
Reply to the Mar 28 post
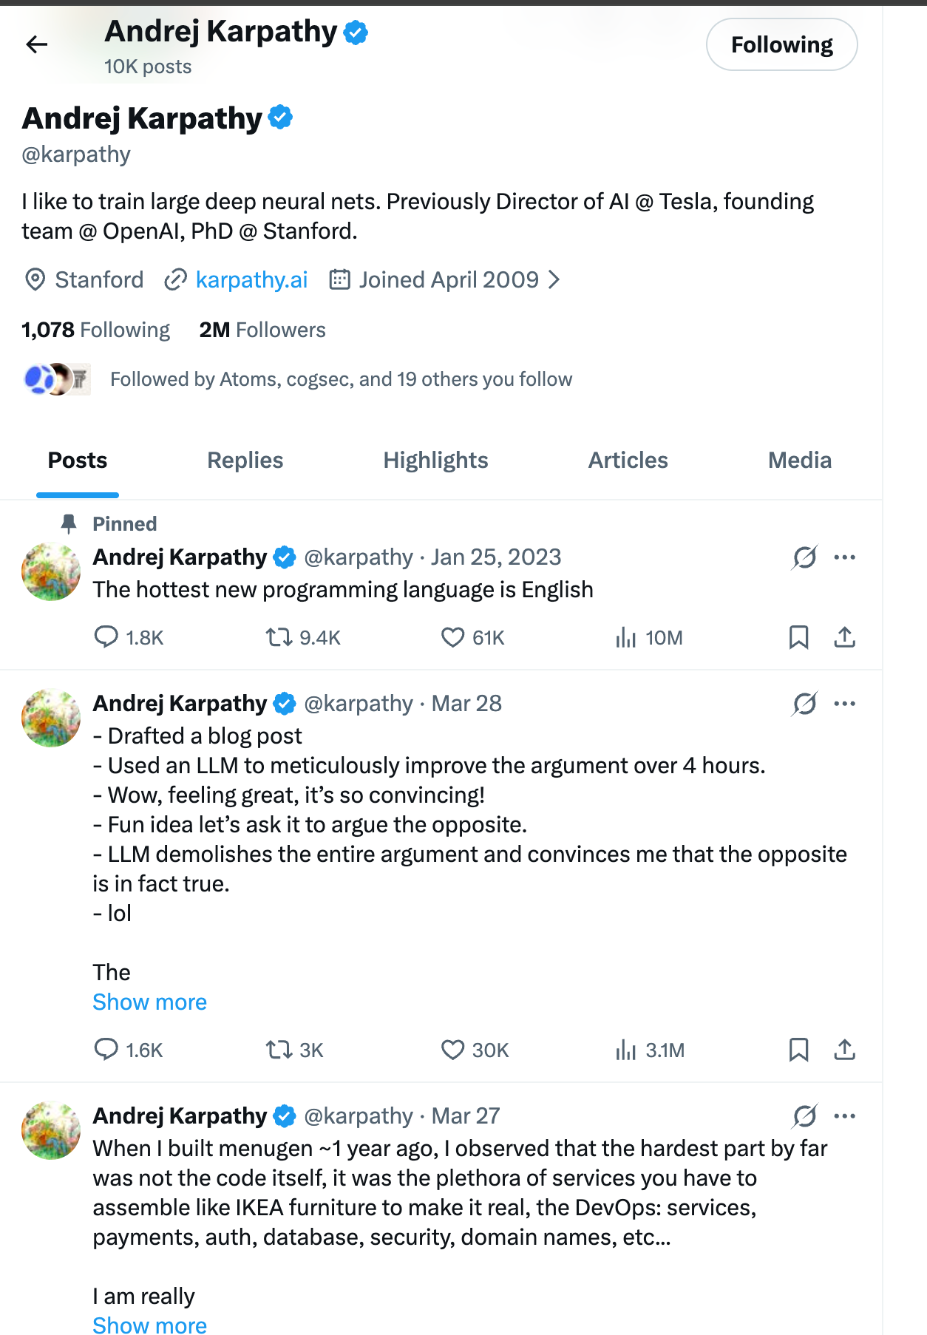click(x=106, y=1050)
